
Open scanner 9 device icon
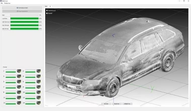tap(19, 92)
